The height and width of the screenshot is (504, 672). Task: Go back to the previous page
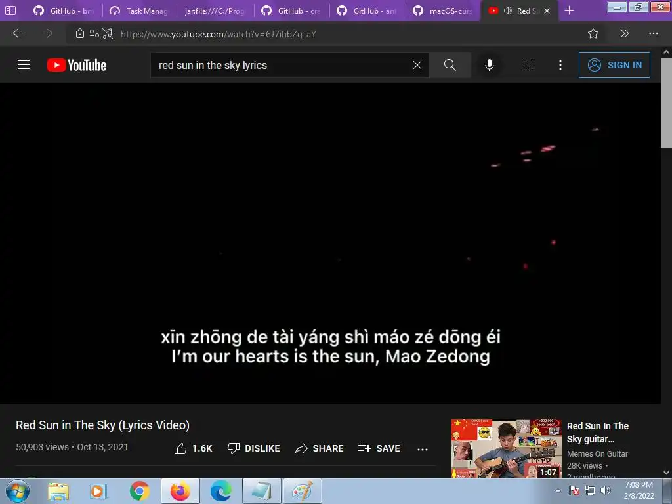[x=18, y=33]
